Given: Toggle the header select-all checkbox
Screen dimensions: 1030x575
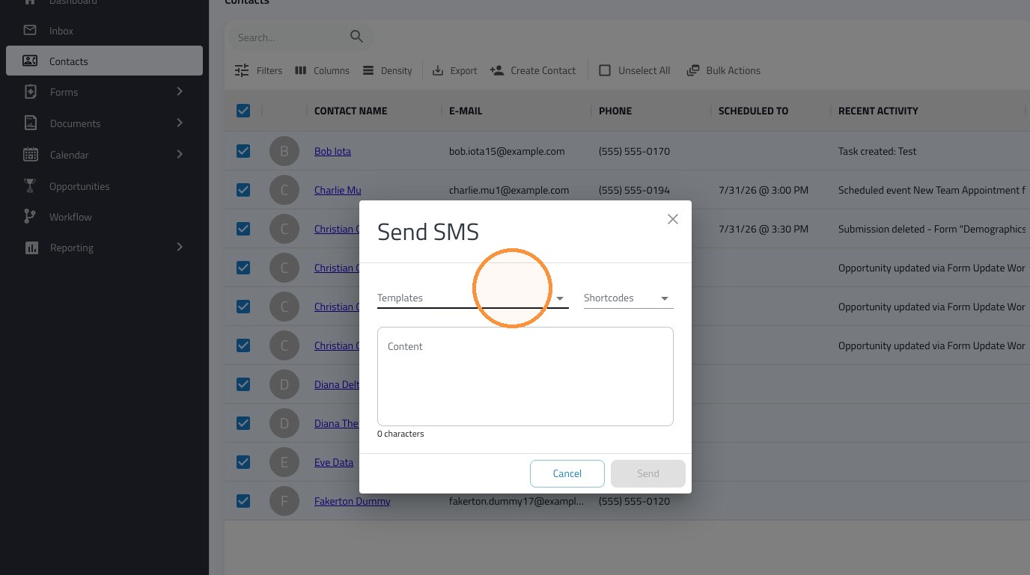Looking at the screenshot, I should [x=243, y=111].
